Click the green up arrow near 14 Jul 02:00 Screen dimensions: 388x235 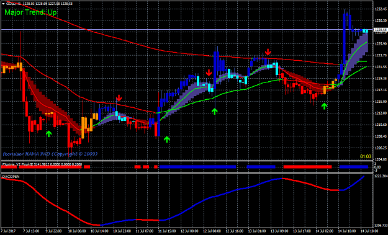click(x=325, y=106)
